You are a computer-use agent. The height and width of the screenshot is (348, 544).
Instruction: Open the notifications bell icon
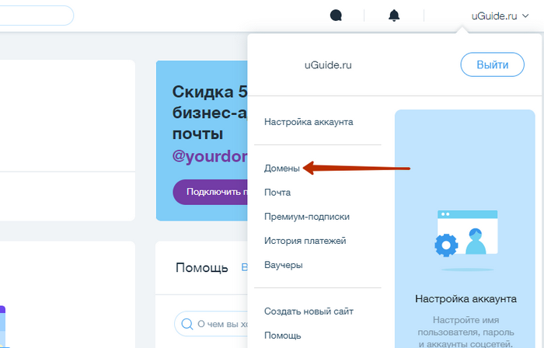tap(395, 16)
